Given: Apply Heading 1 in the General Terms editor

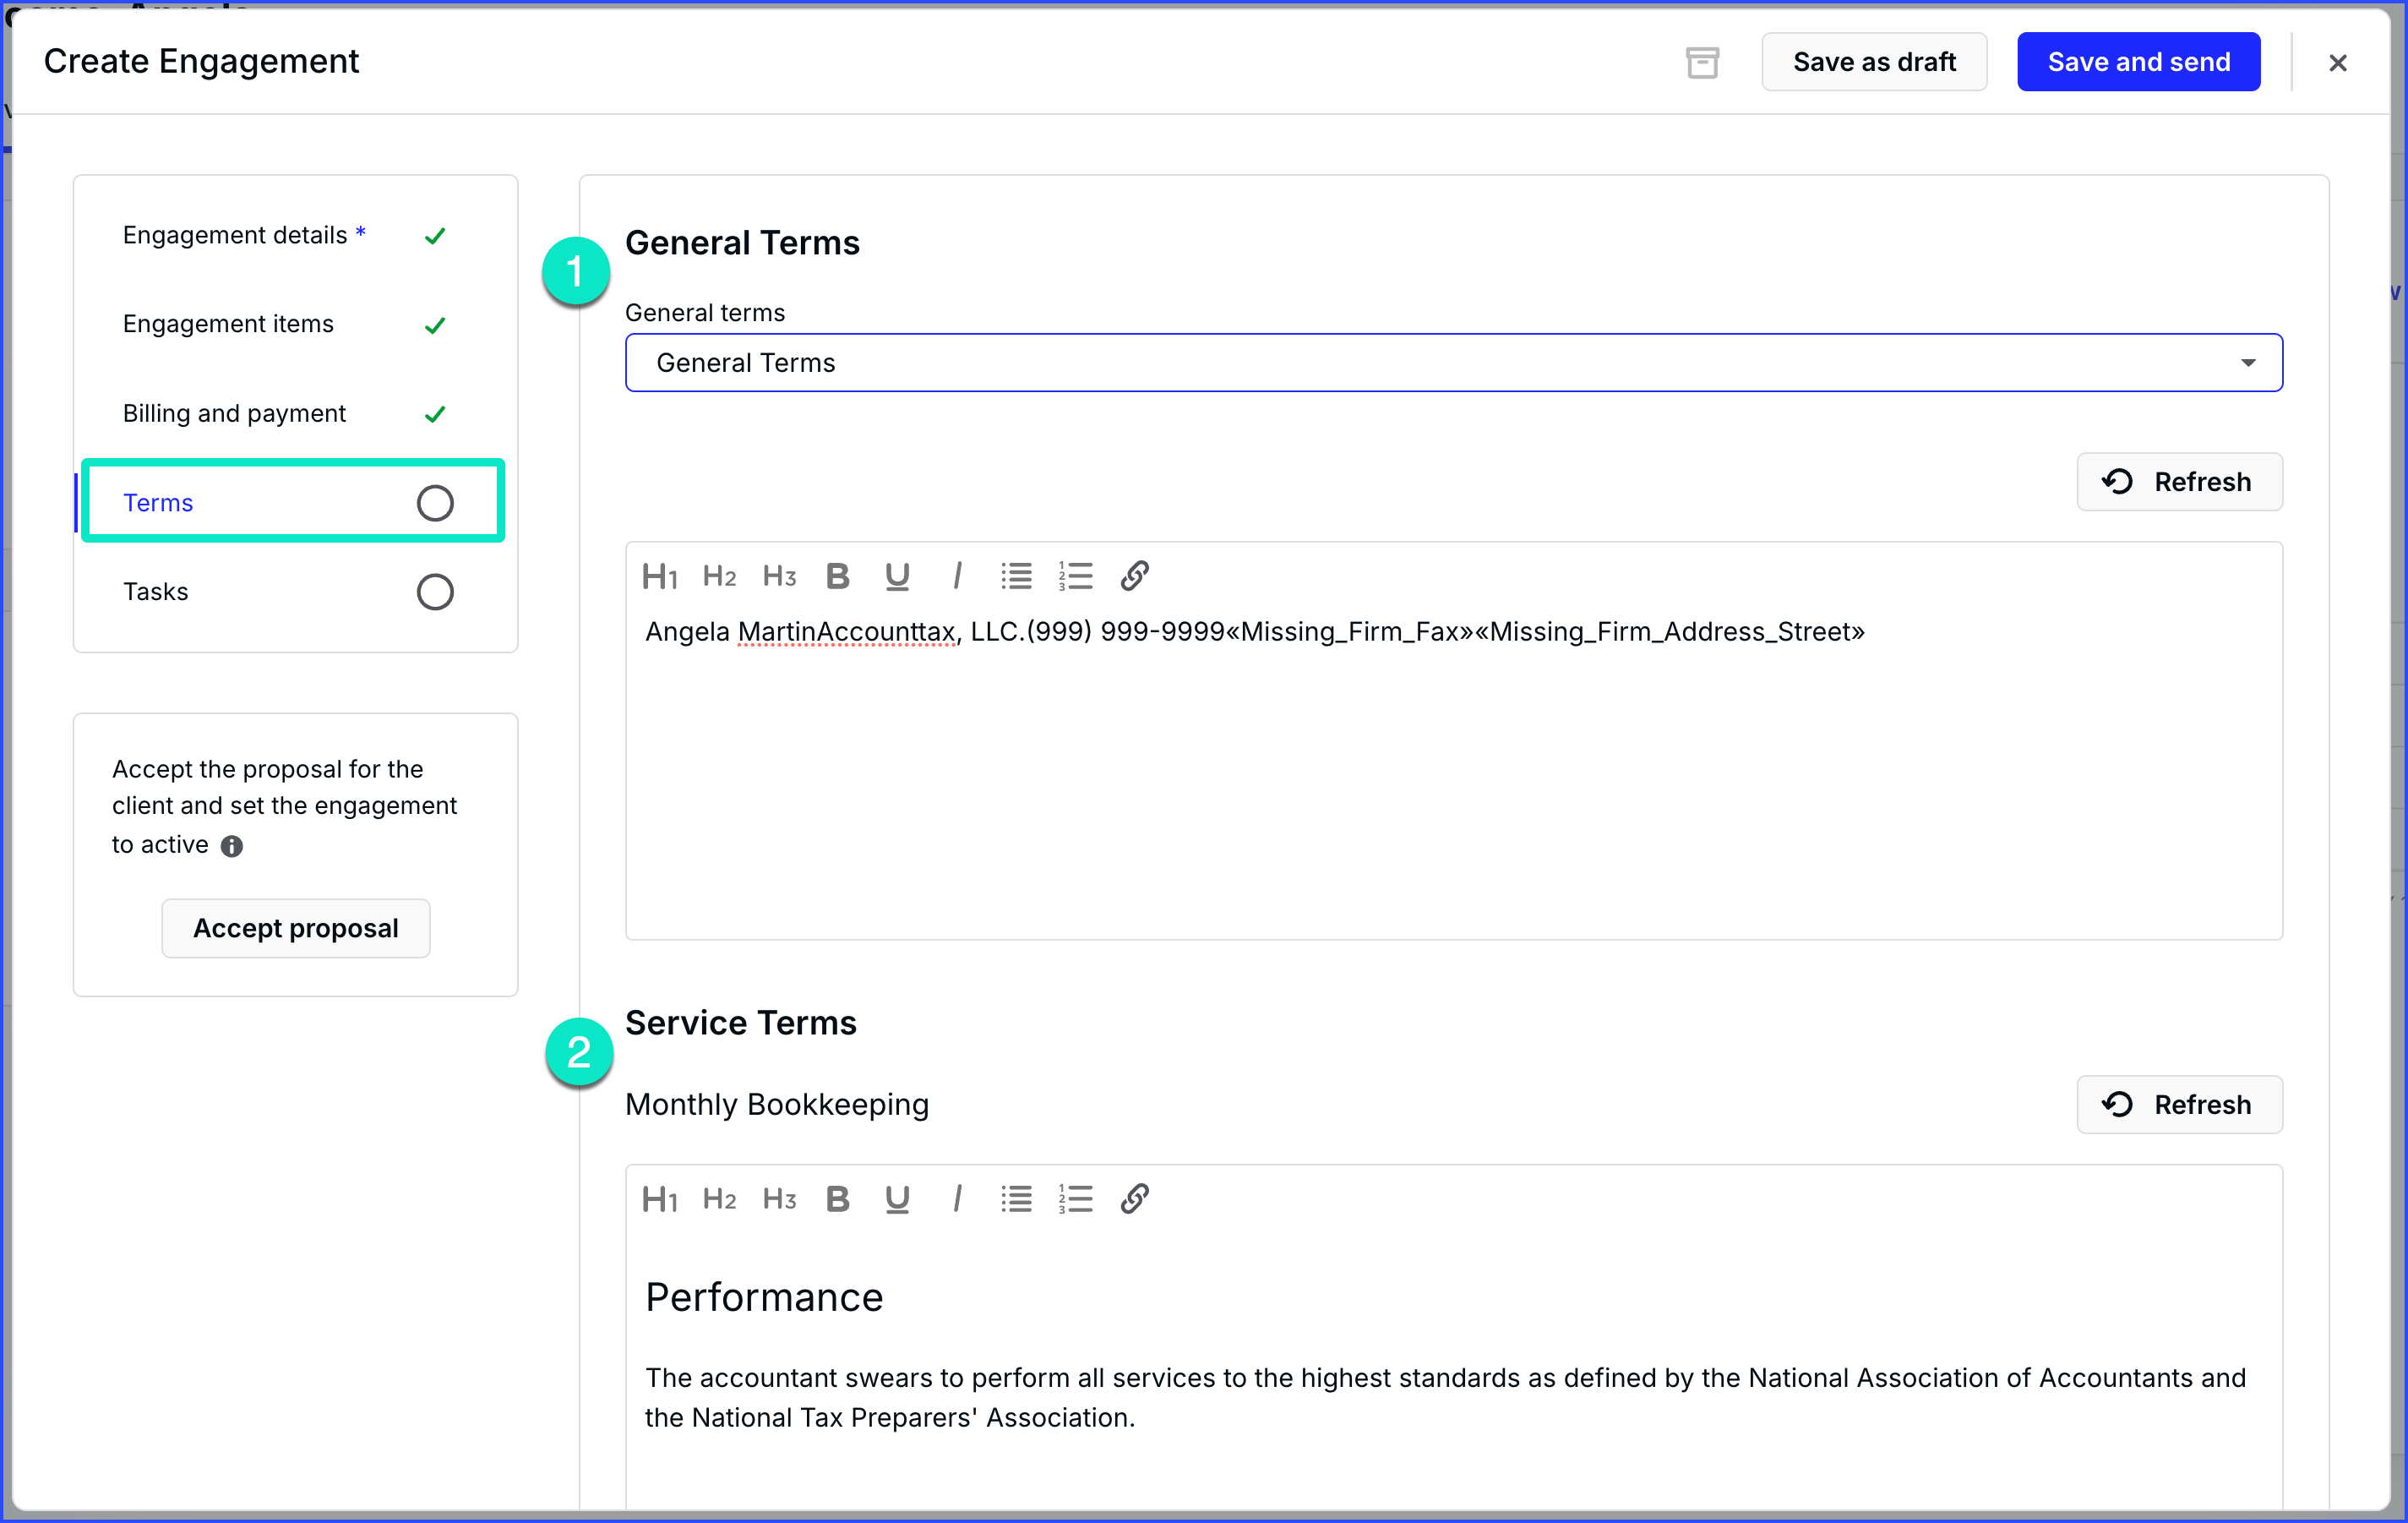Looking at the screenshot, I should tap(659, 575).
